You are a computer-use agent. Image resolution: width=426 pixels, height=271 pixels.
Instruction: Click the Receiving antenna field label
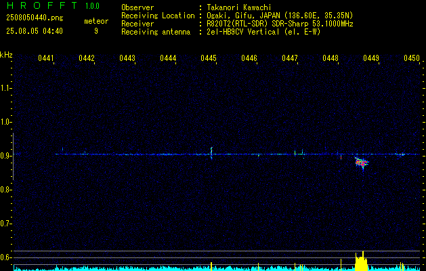[x=156, y=32]
